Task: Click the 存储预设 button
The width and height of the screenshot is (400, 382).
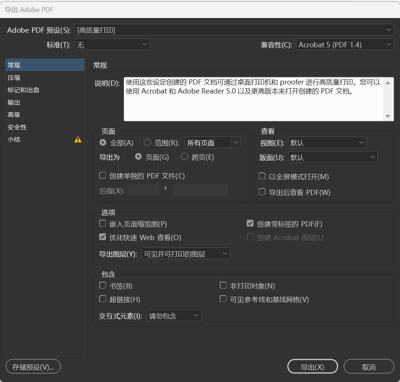Action: click(x=33, y=367)
